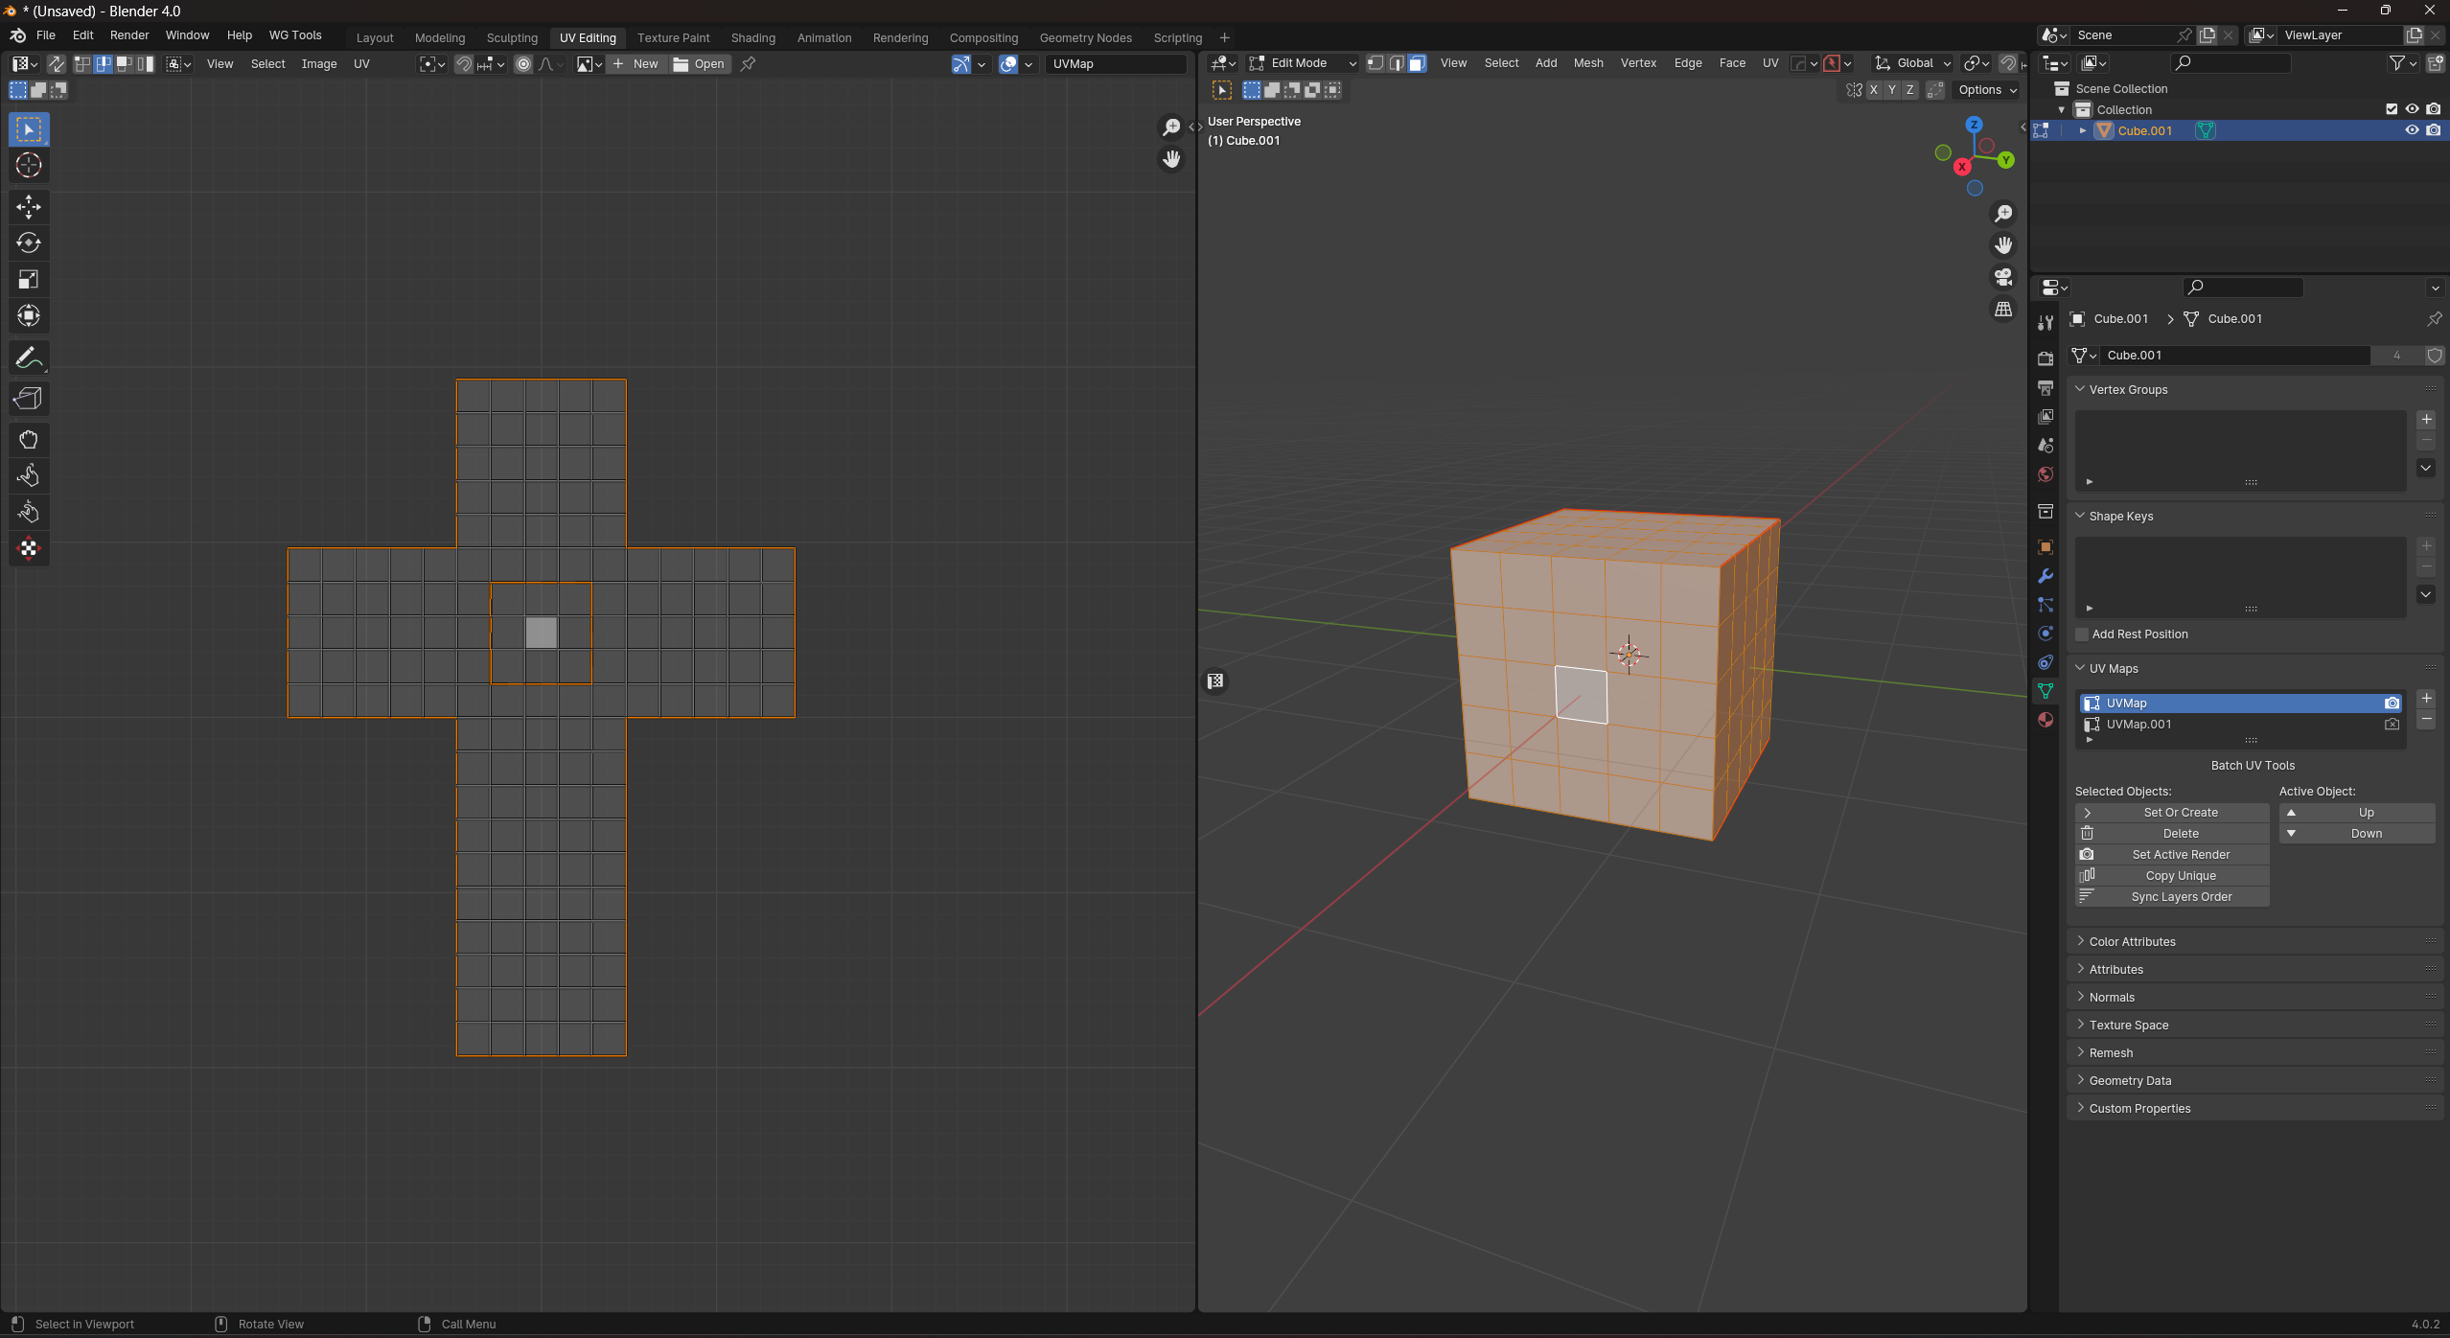Image resolution: width=2450 pixels, height=1338 pixels.
Task: Open Edit Mode dropdown
Action: coord(1302,63)
